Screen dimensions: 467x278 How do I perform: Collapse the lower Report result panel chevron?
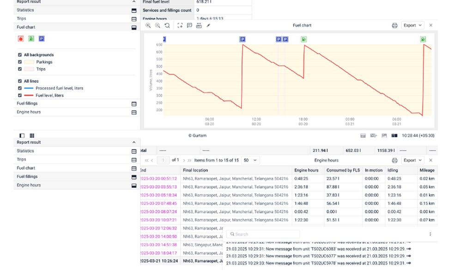point(134,142)
